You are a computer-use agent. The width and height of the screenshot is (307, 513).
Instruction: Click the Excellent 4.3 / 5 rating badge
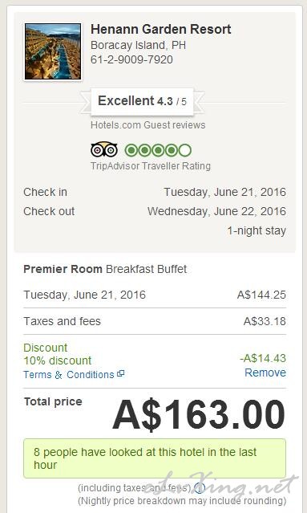click(143, 101)
